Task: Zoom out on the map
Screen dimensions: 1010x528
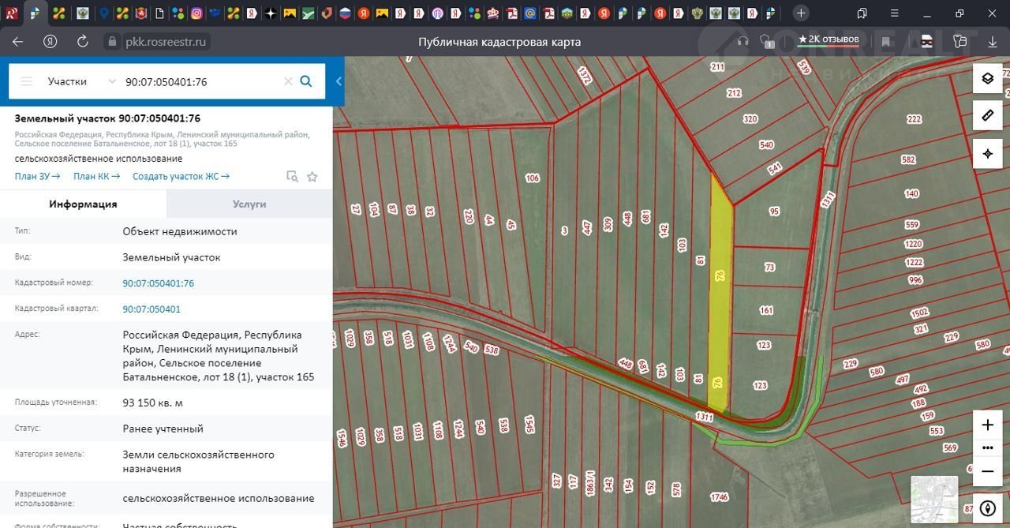Action: coord(987,471)
